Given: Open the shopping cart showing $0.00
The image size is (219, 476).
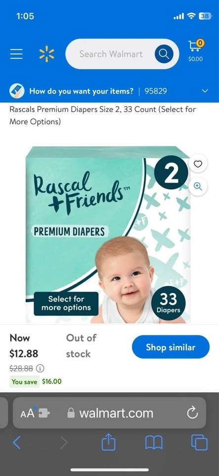Looking at the screenshot, I should click(x=196, y=50).
